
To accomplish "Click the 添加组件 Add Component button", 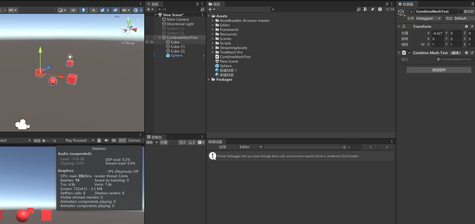I will pyautogui.click(x=439, y=70).
